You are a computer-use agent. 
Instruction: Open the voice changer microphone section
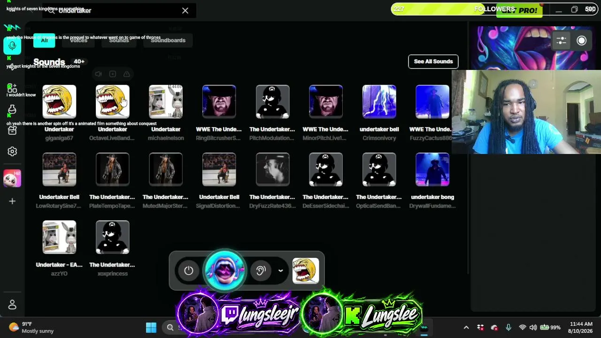tap(12, 46)
